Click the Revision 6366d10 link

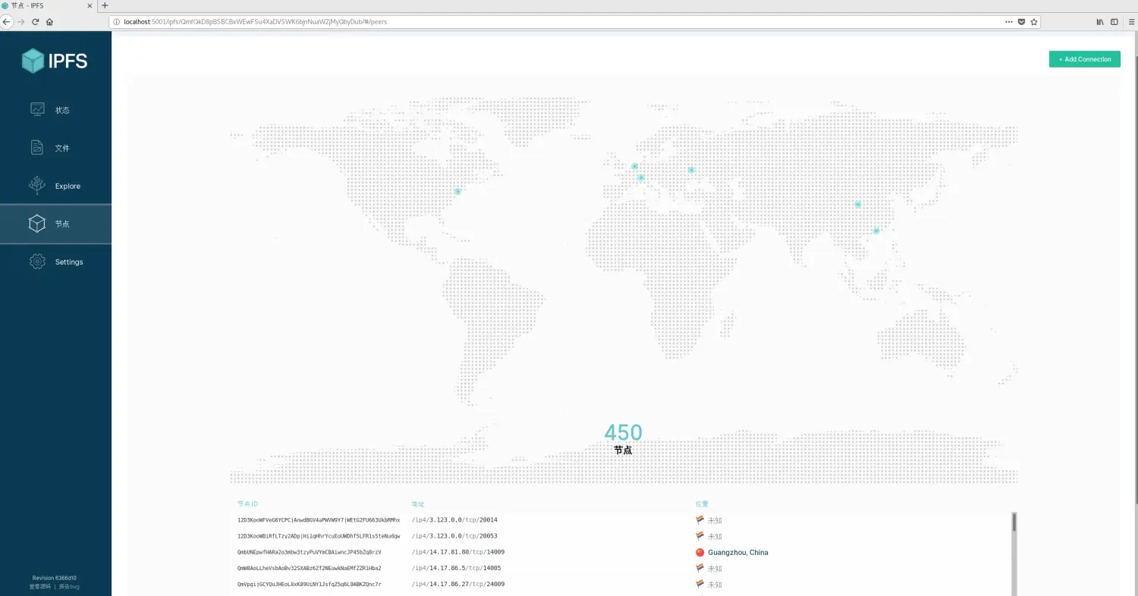click(x=55, y=578)
